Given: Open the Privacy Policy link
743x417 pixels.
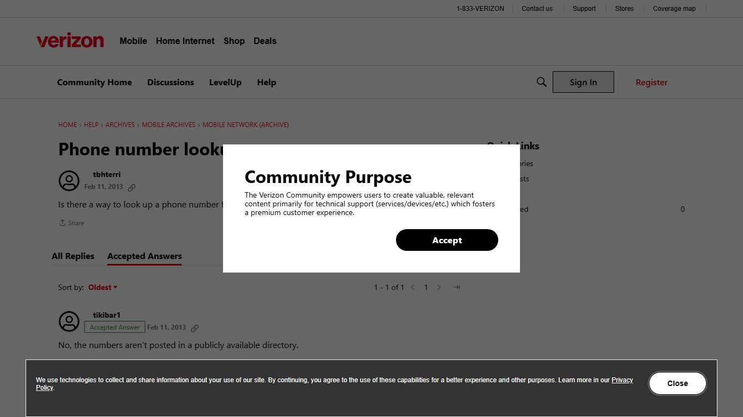Looking at the screenshot, I should click(x=622, y=380).
